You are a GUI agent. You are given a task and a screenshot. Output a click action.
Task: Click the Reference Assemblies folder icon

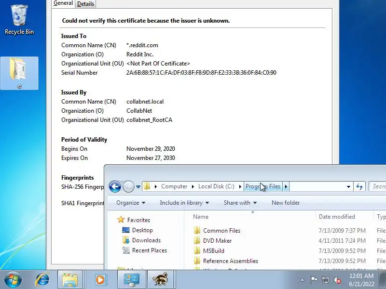click(x=197, y=261)
